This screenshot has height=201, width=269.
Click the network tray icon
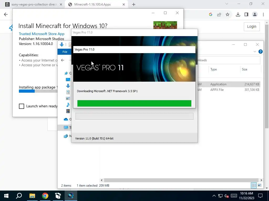coord(220,196)
